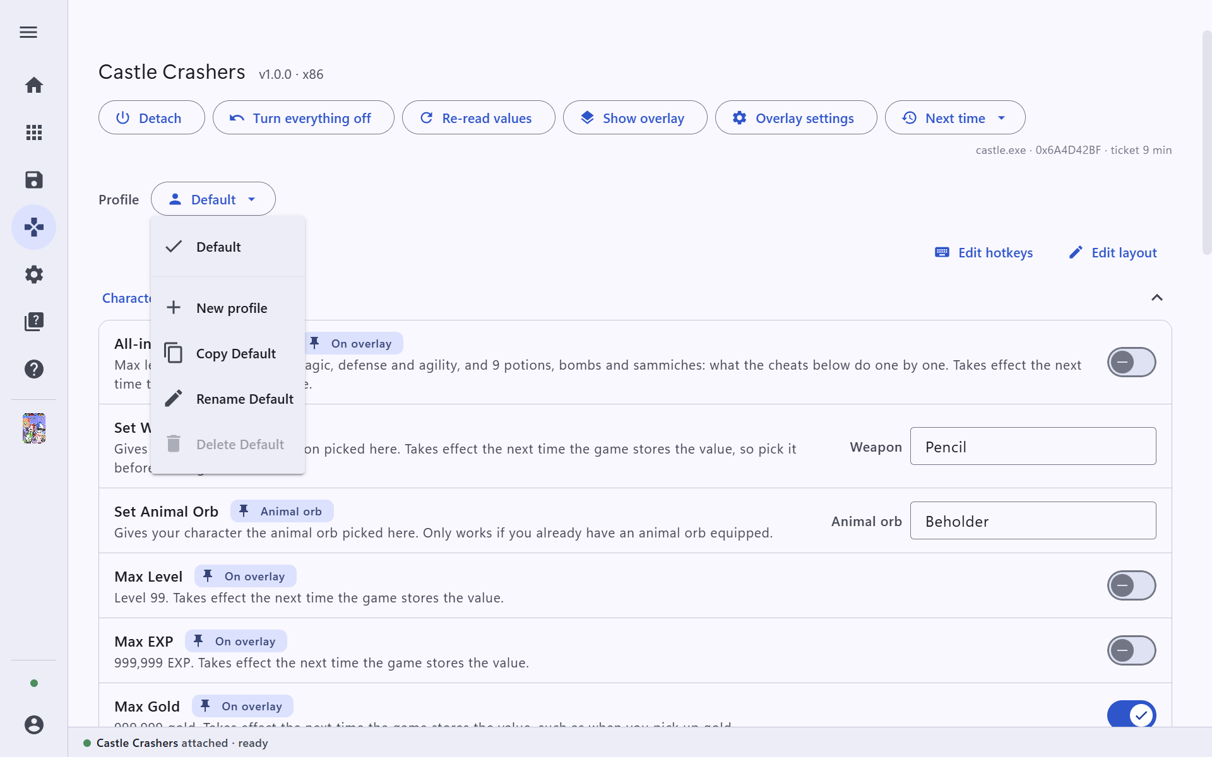Click the pin icon on Max Level
Viewport: 1212px width, 757px height.
coord(208,576)
